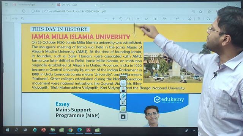The image size is (243, 136).
Task: Select the Highlight tool in PDF toolbar
Action: tap(177, 19)
